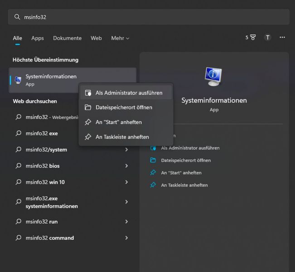Image resolution: width=295 pixels, height=272 pixels.
Task: Click Dateispeicherort öffnen in right panel
Action: point(186,160)
